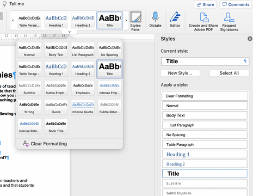Click the New Style... button
The height and width of the screenshot is (196, 253).
point(180,73)
